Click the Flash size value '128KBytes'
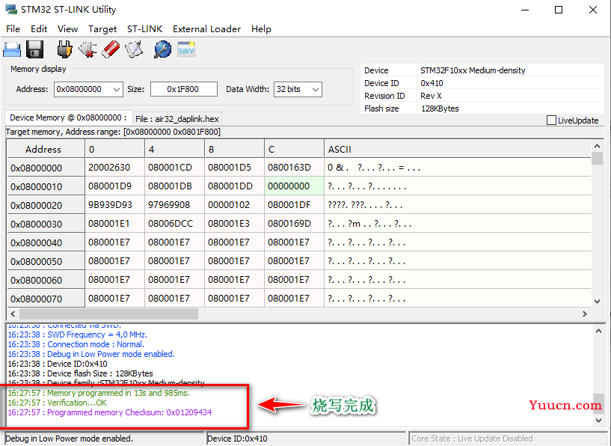This screenshot has height=446, width=611. click(x=440, y=109)
